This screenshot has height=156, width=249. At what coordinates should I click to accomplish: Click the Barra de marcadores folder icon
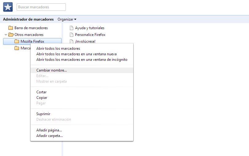[11, 28]
